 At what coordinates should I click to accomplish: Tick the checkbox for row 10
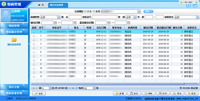(x=34, y=68)
